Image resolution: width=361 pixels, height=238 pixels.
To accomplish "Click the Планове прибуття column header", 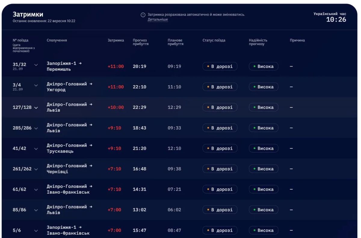I will [176, 42].
